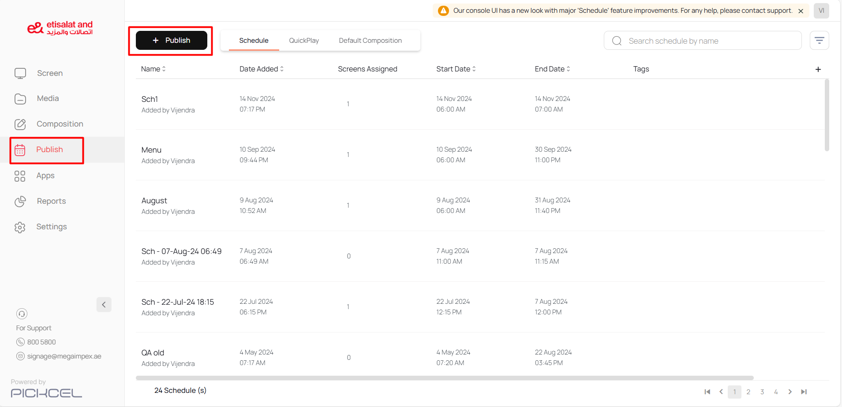Image resolution: width=842 pixels, height=407 pixels.
Task: Add a column with the plus icon
Action: (818, 69)
